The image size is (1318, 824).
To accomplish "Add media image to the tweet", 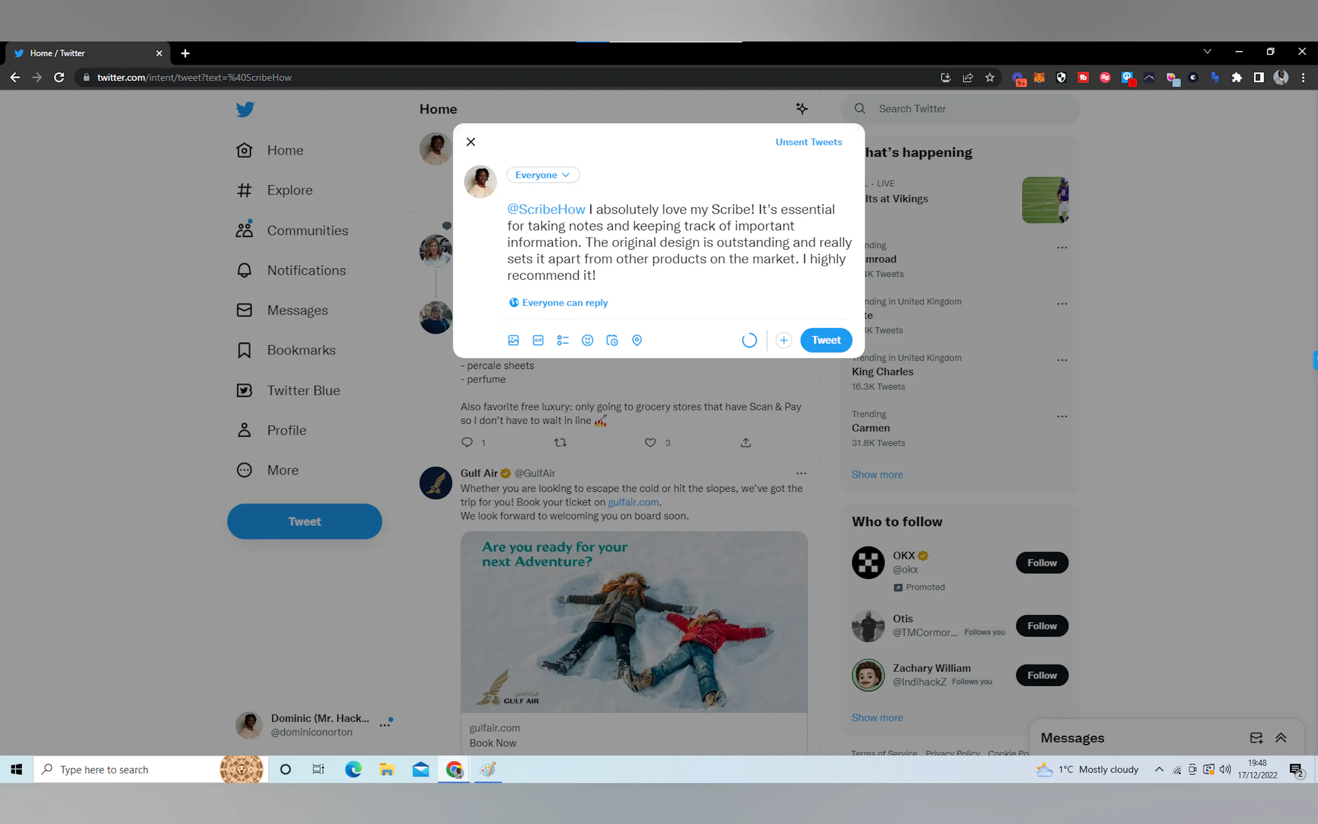I will pyautogui.click(x=513, y=340).
